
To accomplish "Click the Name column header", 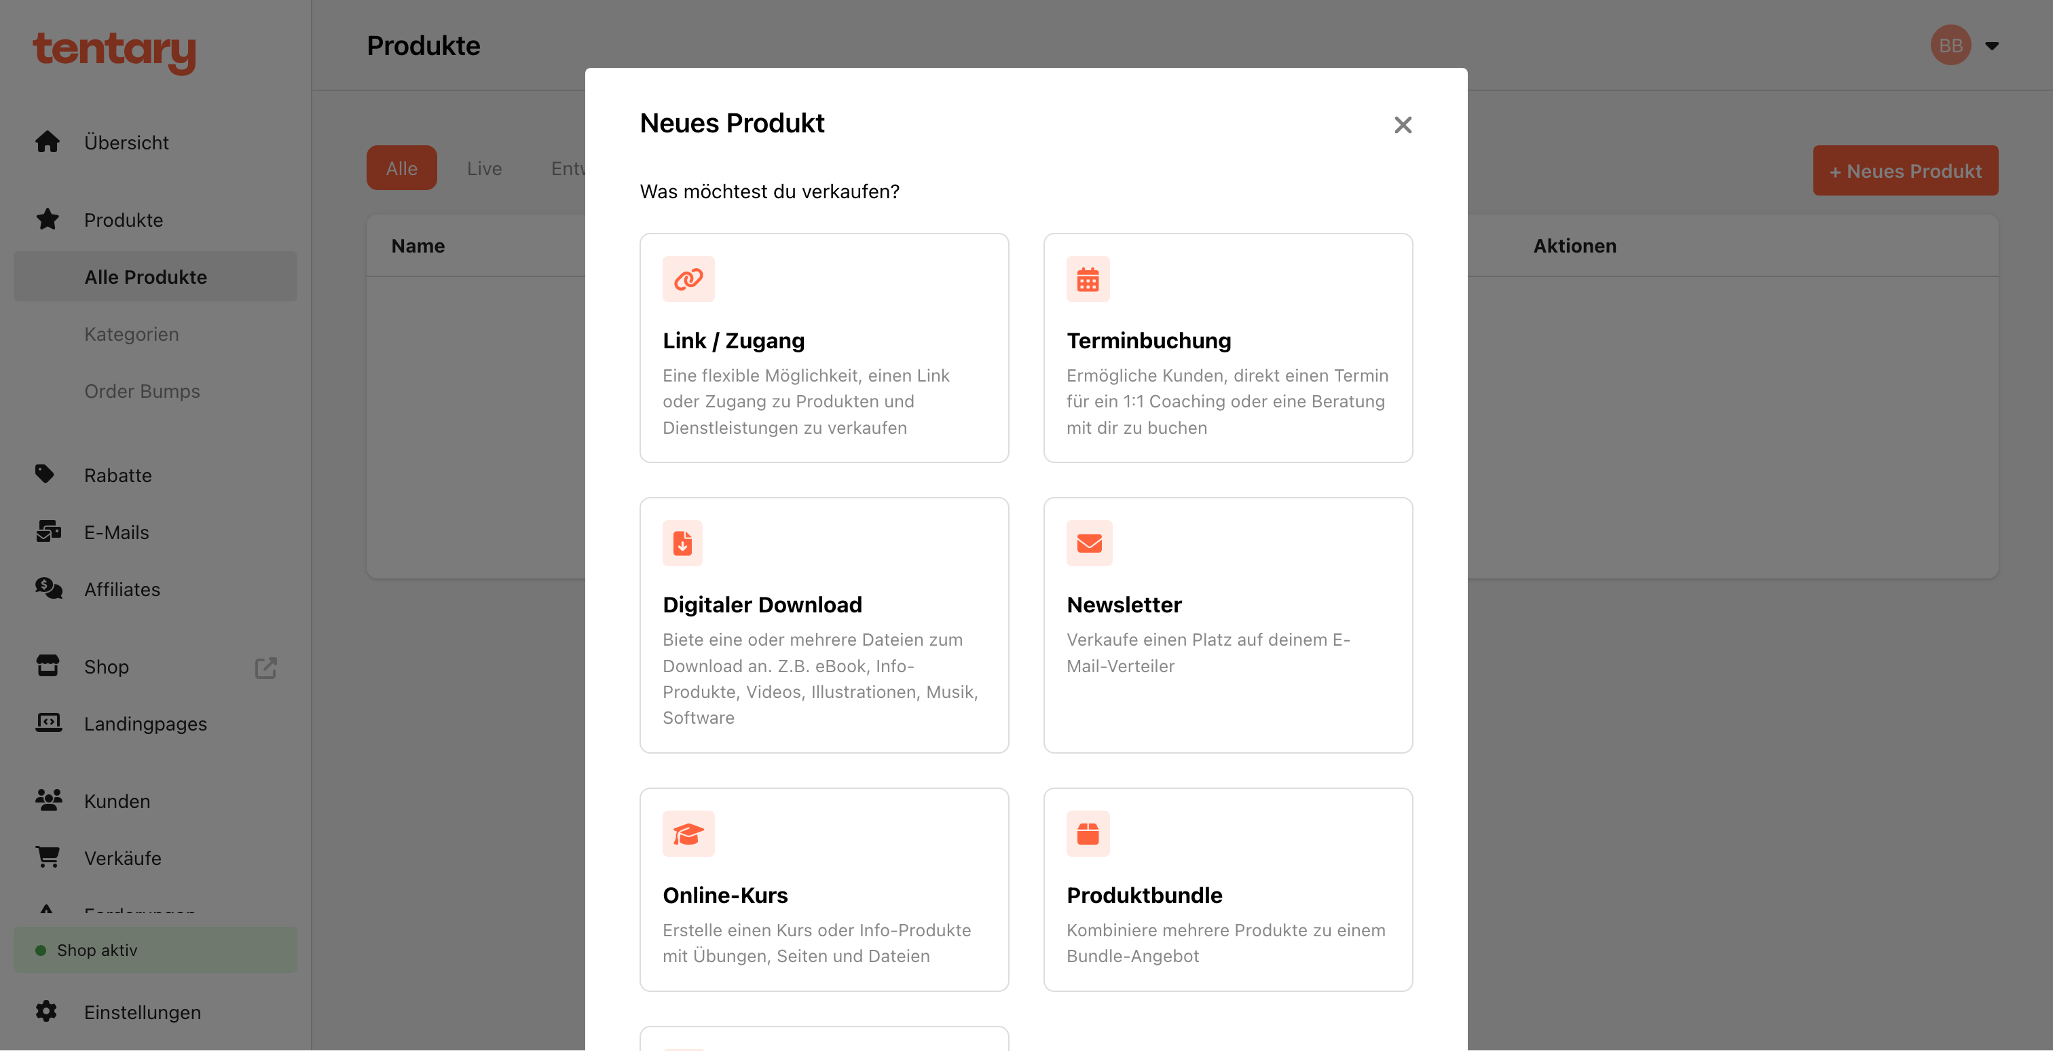I will pyautogui.click(x=418, y=246).
